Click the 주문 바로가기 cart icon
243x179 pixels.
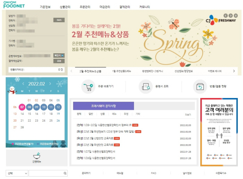click(x=88, y=87)
